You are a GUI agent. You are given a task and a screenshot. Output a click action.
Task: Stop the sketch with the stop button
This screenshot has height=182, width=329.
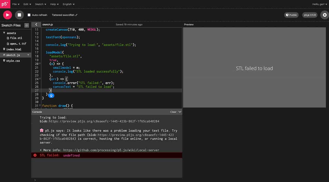click(x=19, y=15)
